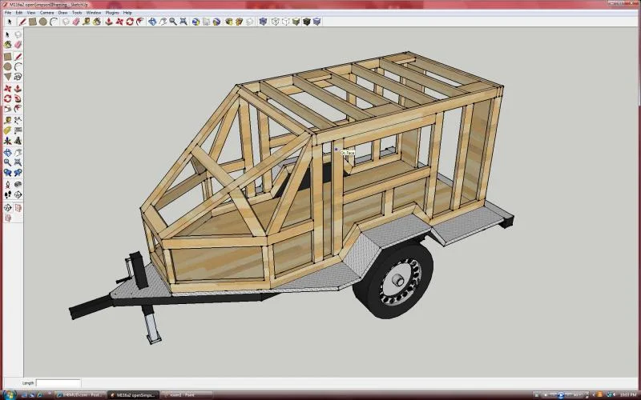Select Rotate tool in vertical tool set
The height and width of the screenshot is (400, 641).
pos(7,98)
